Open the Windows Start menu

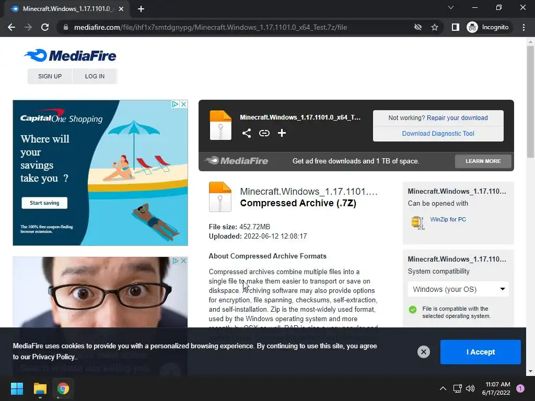point(17,388)
